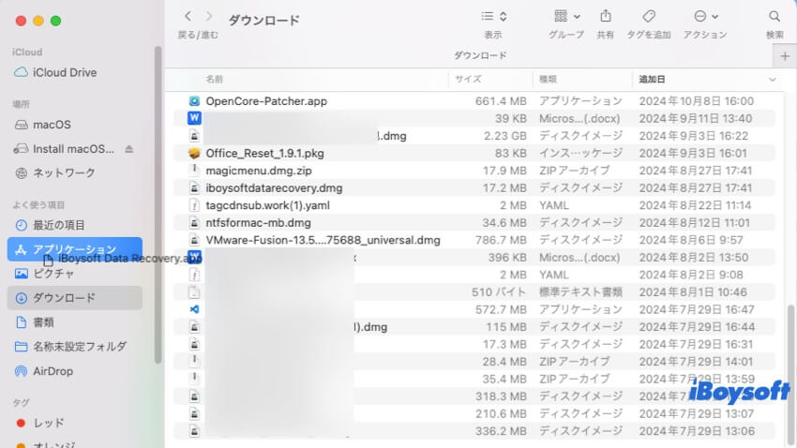Viewport: 797px width, 448px height.
Task: Sort by 追加日 column header
Action: pyautogui.click(x=653, y=80)
